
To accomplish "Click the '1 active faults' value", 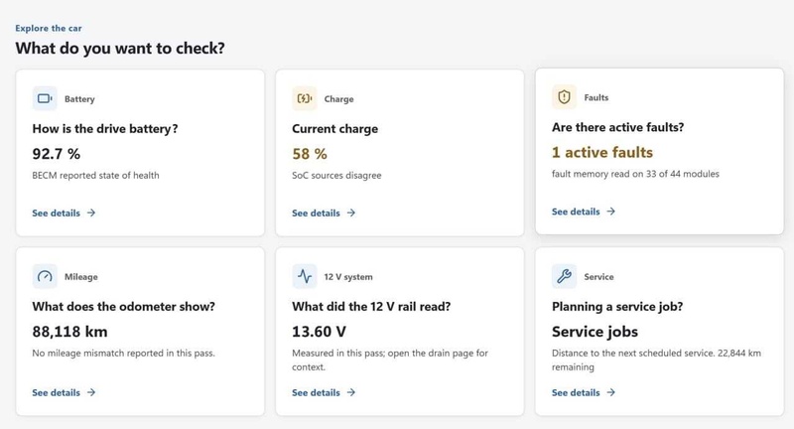I will click(602, 152).
